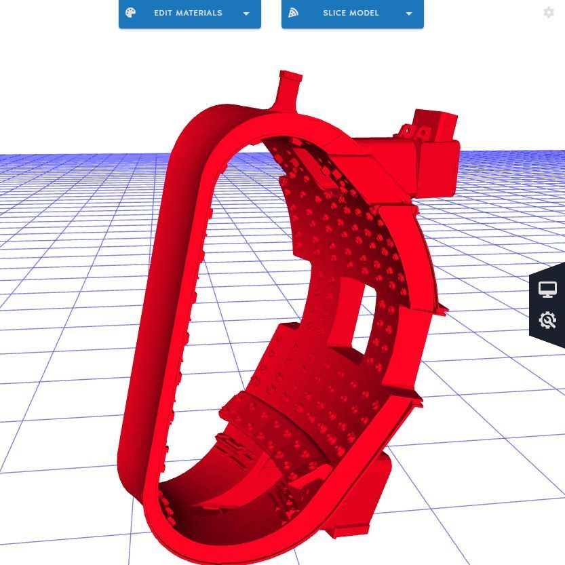
Task: Open the Edit Materials dropdown arrow
Action: [246, 14]
